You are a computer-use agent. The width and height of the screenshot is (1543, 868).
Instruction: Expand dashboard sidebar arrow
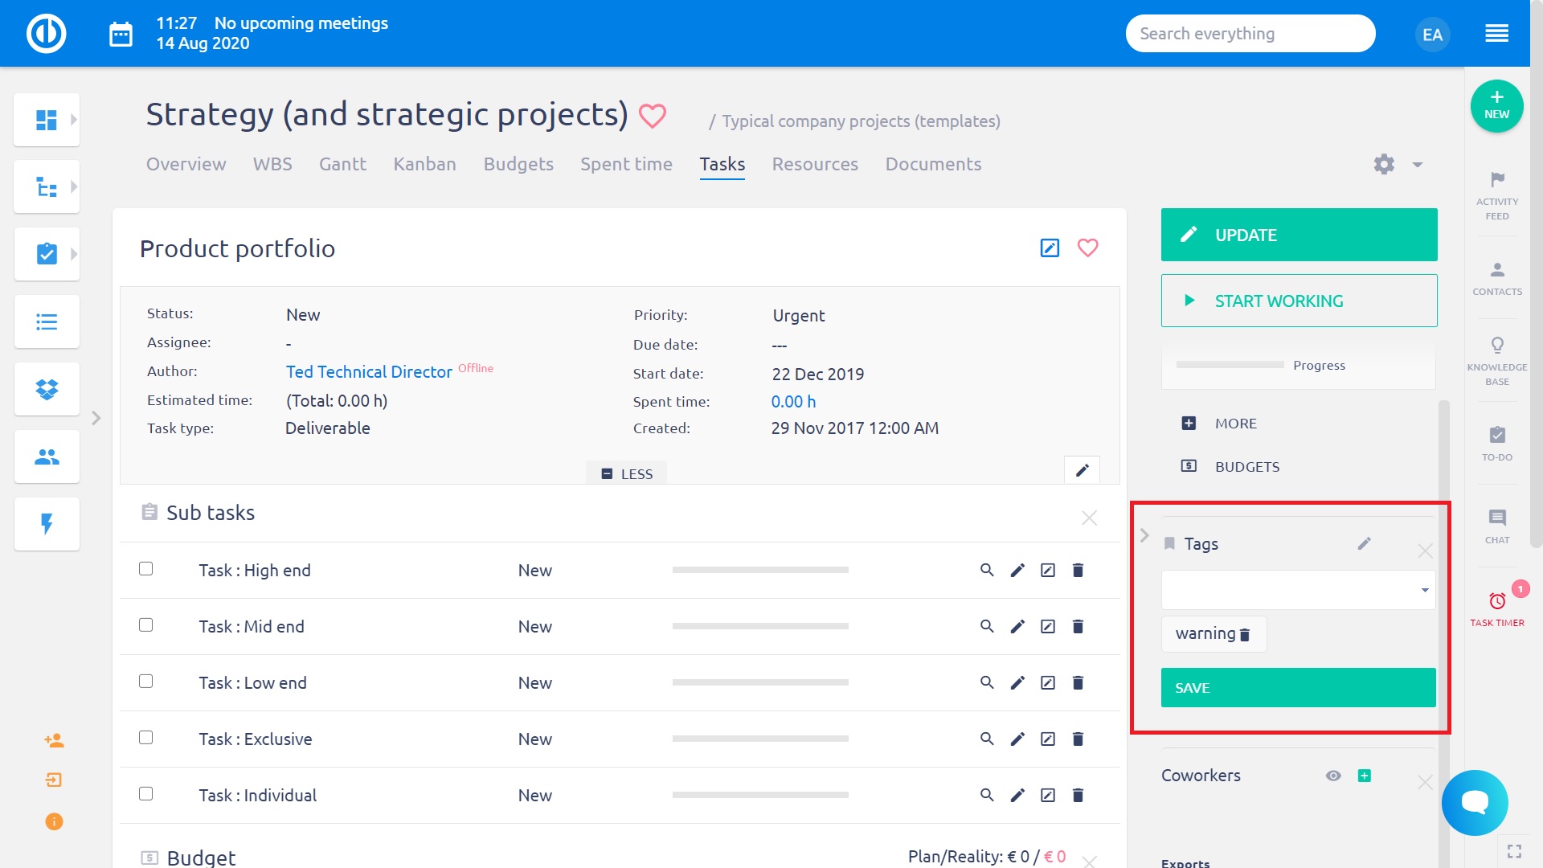pos(73,120)
